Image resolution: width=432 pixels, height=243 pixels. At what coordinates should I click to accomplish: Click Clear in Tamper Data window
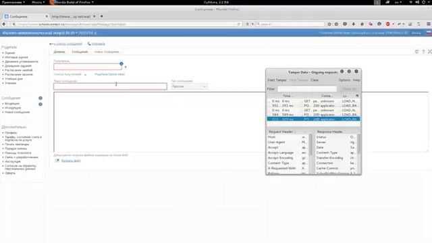pyautogui.click(x=315, y=80)
